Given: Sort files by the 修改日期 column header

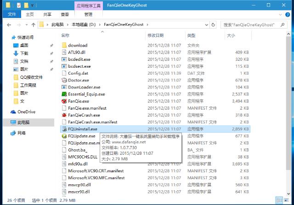Looking at the screenshot, I should 155,35.
